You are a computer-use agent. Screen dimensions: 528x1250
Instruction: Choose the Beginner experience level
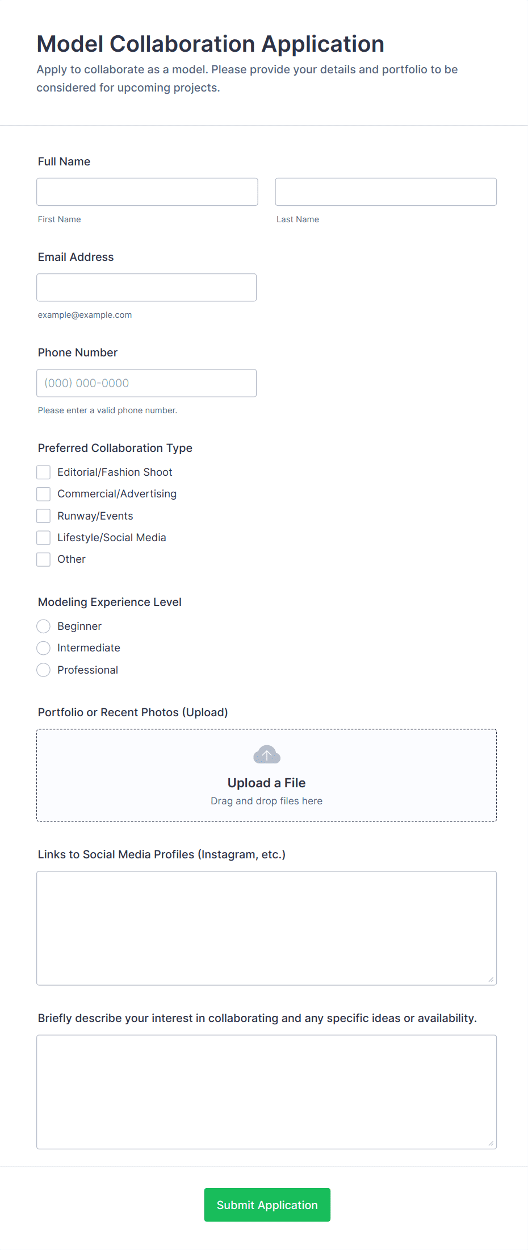[x=44, y=626]
